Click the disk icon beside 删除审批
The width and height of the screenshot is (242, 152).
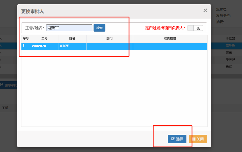point(2,85)
